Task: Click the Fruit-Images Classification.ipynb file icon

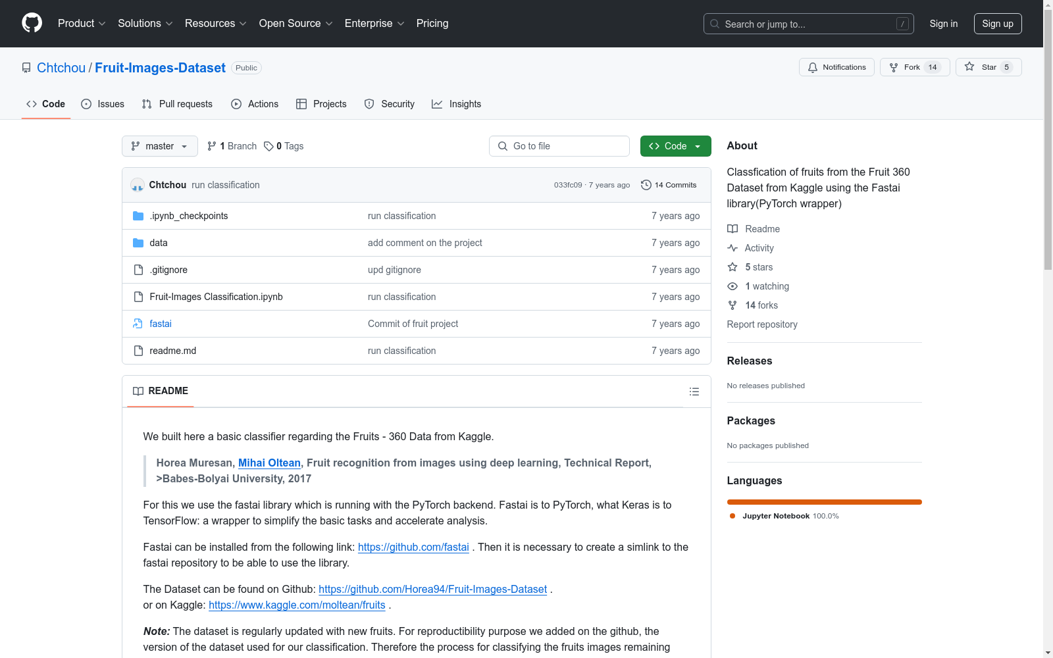Action: tap(138, 297)
